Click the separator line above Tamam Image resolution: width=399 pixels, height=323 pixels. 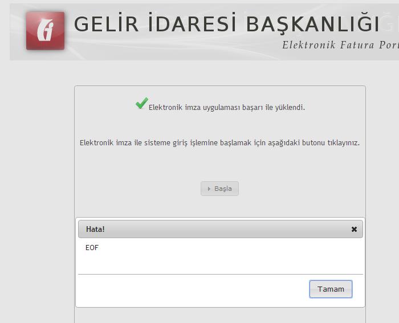(x=220, y=274)
